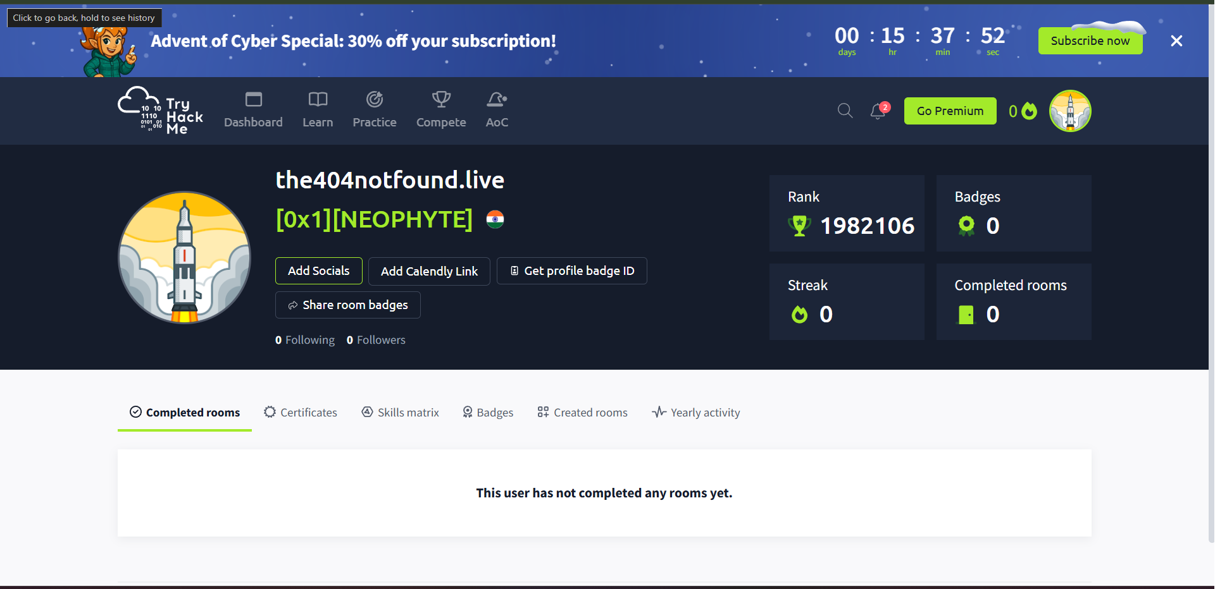Screen dimensions: 1227x589
Task: Switch to the Certificates tab
Action: coord(301,412)
